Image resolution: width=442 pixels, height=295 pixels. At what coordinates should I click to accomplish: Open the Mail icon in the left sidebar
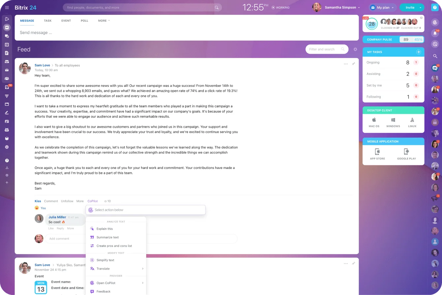click(7, 70)
